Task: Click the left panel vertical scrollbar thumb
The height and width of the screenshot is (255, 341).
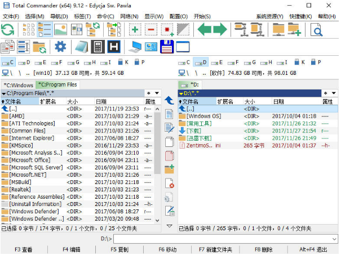Action: [x=157, y=144]
